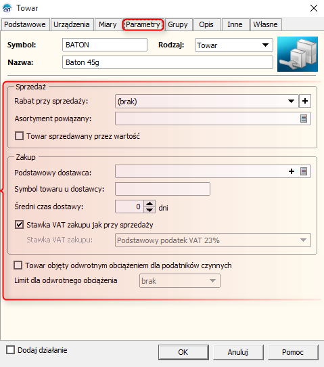Click the Średni czas dostawy number field
The height and width of the screenshot is (367, 324).
129,207
